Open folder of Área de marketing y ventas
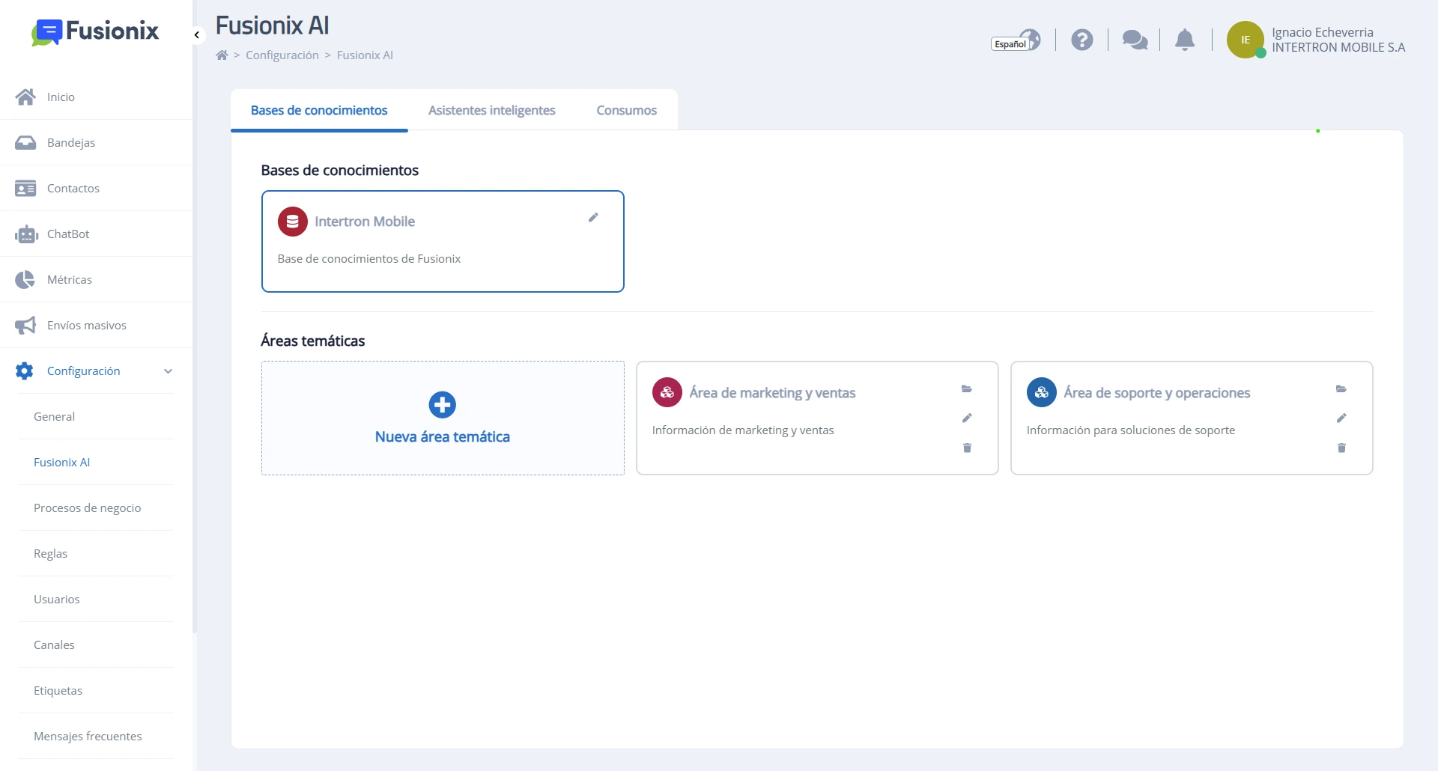 [x=967, y=388]
